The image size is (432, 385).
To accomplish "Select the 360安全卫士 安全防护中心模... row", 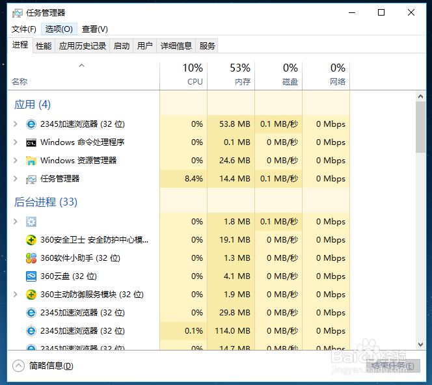I will [179, 240].
